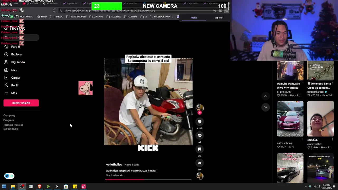338x190 pixels.
Task: Open the CUENTAS bookmarks folder
Action: 131,17
